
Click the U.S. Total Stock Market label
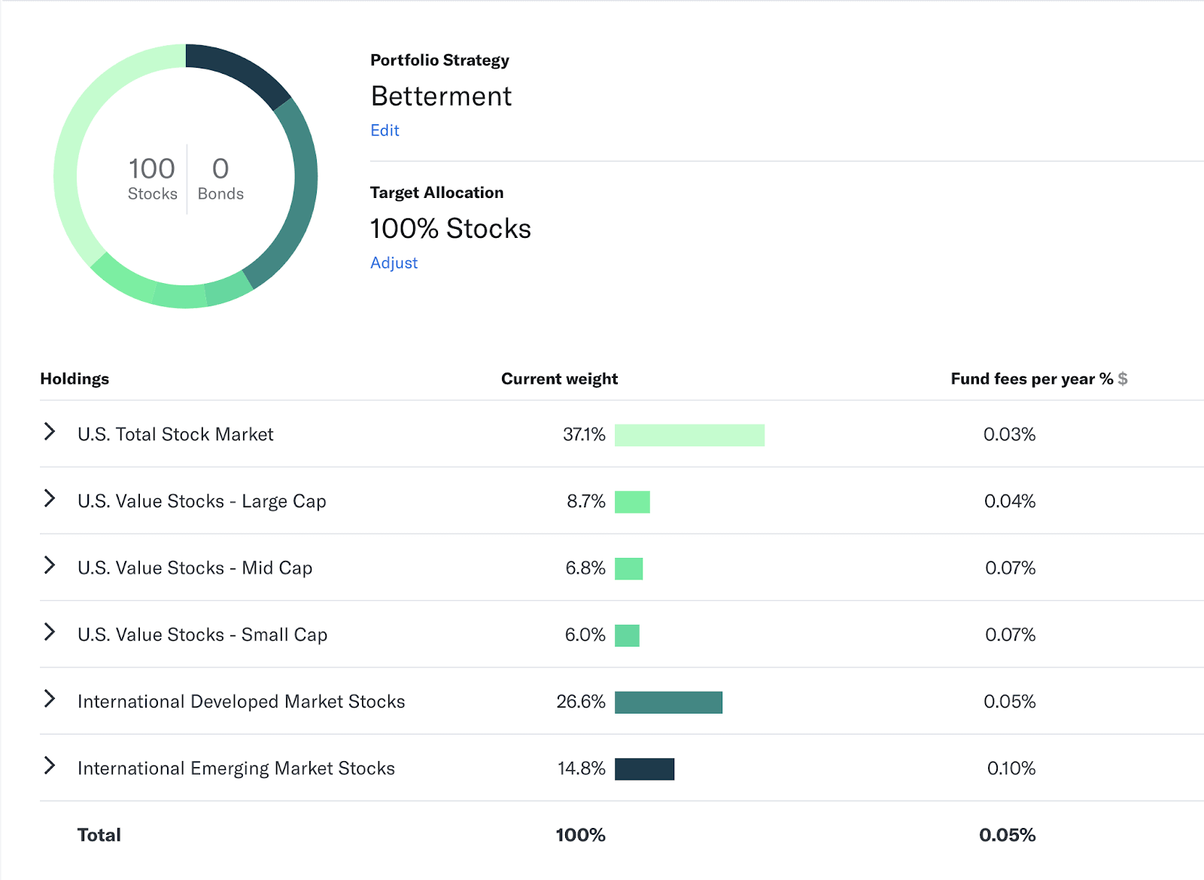[175, 434]
